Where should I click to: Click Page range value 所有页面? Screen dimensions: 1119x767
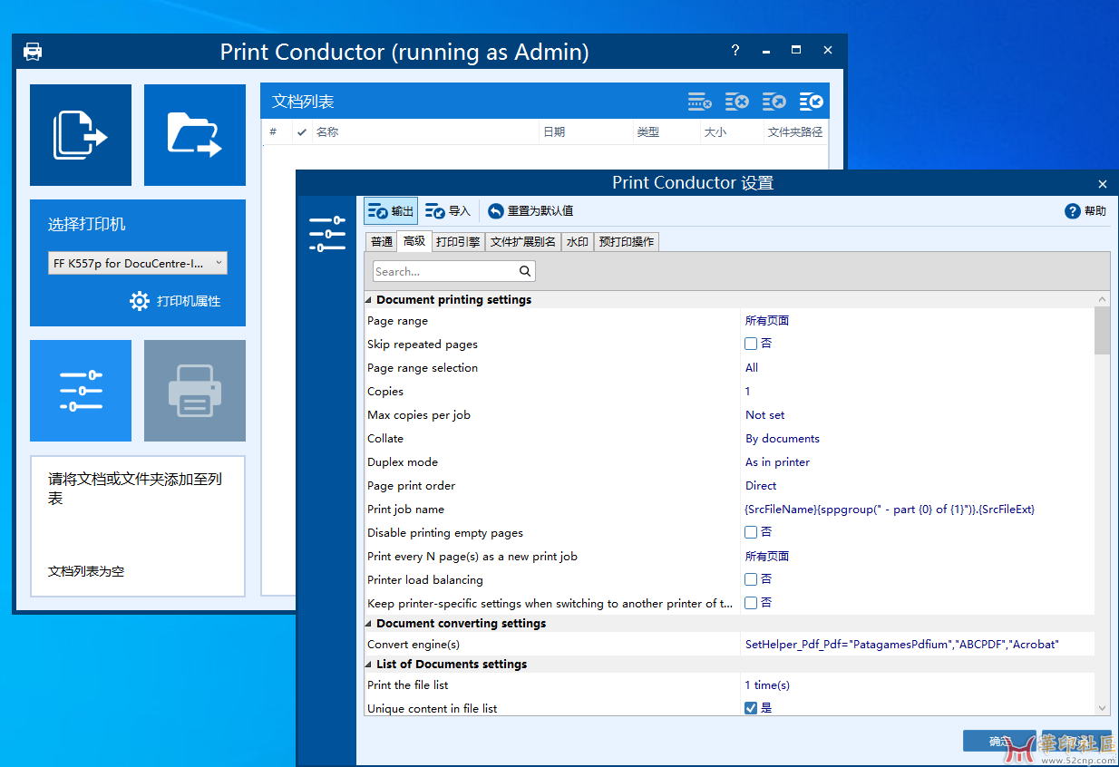click(x=767, y=320)
